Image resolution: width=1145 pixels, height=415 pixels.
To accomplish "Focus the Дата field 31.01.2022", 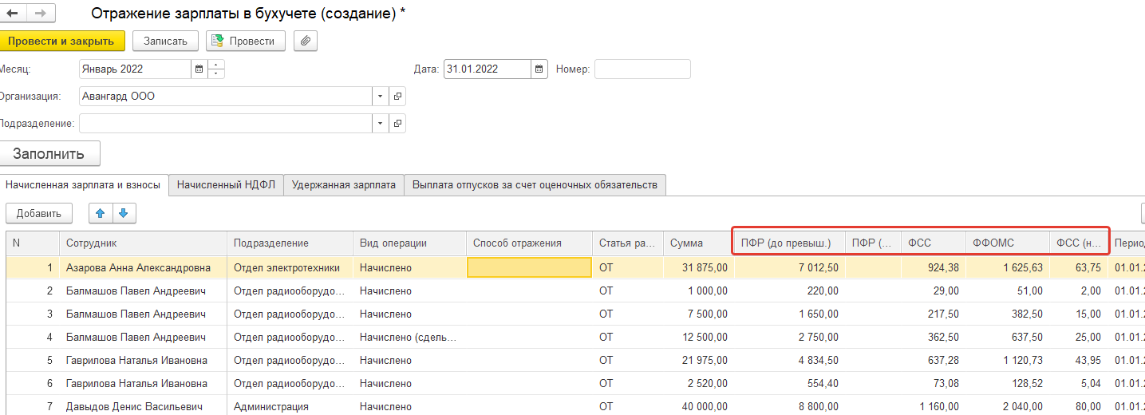I will 488,69.
